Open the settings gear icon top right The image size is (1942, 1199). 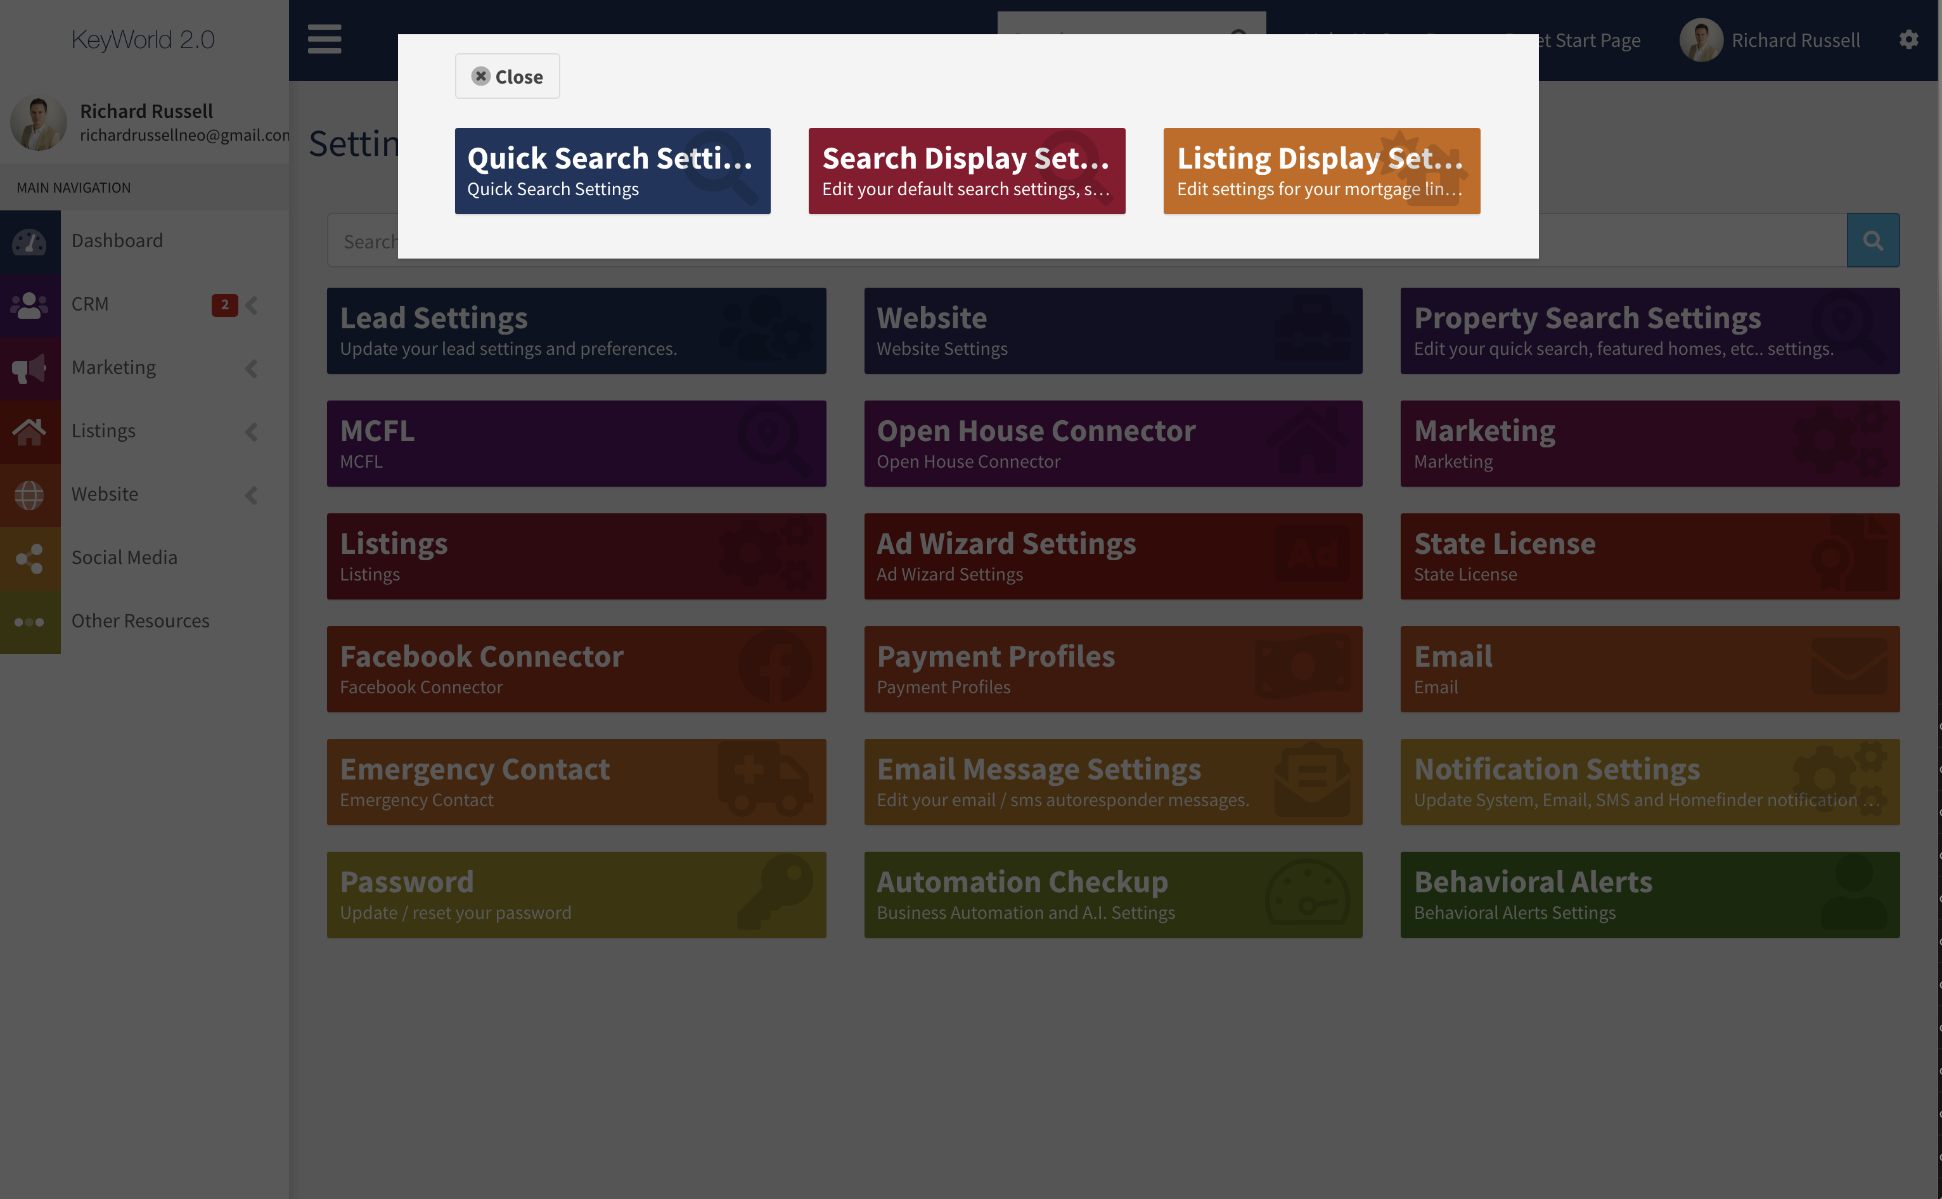pos(1908,40)
